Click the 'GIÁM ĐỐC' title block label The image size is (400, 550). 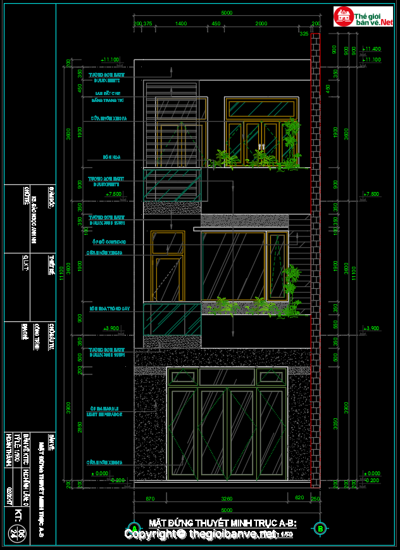51,197
